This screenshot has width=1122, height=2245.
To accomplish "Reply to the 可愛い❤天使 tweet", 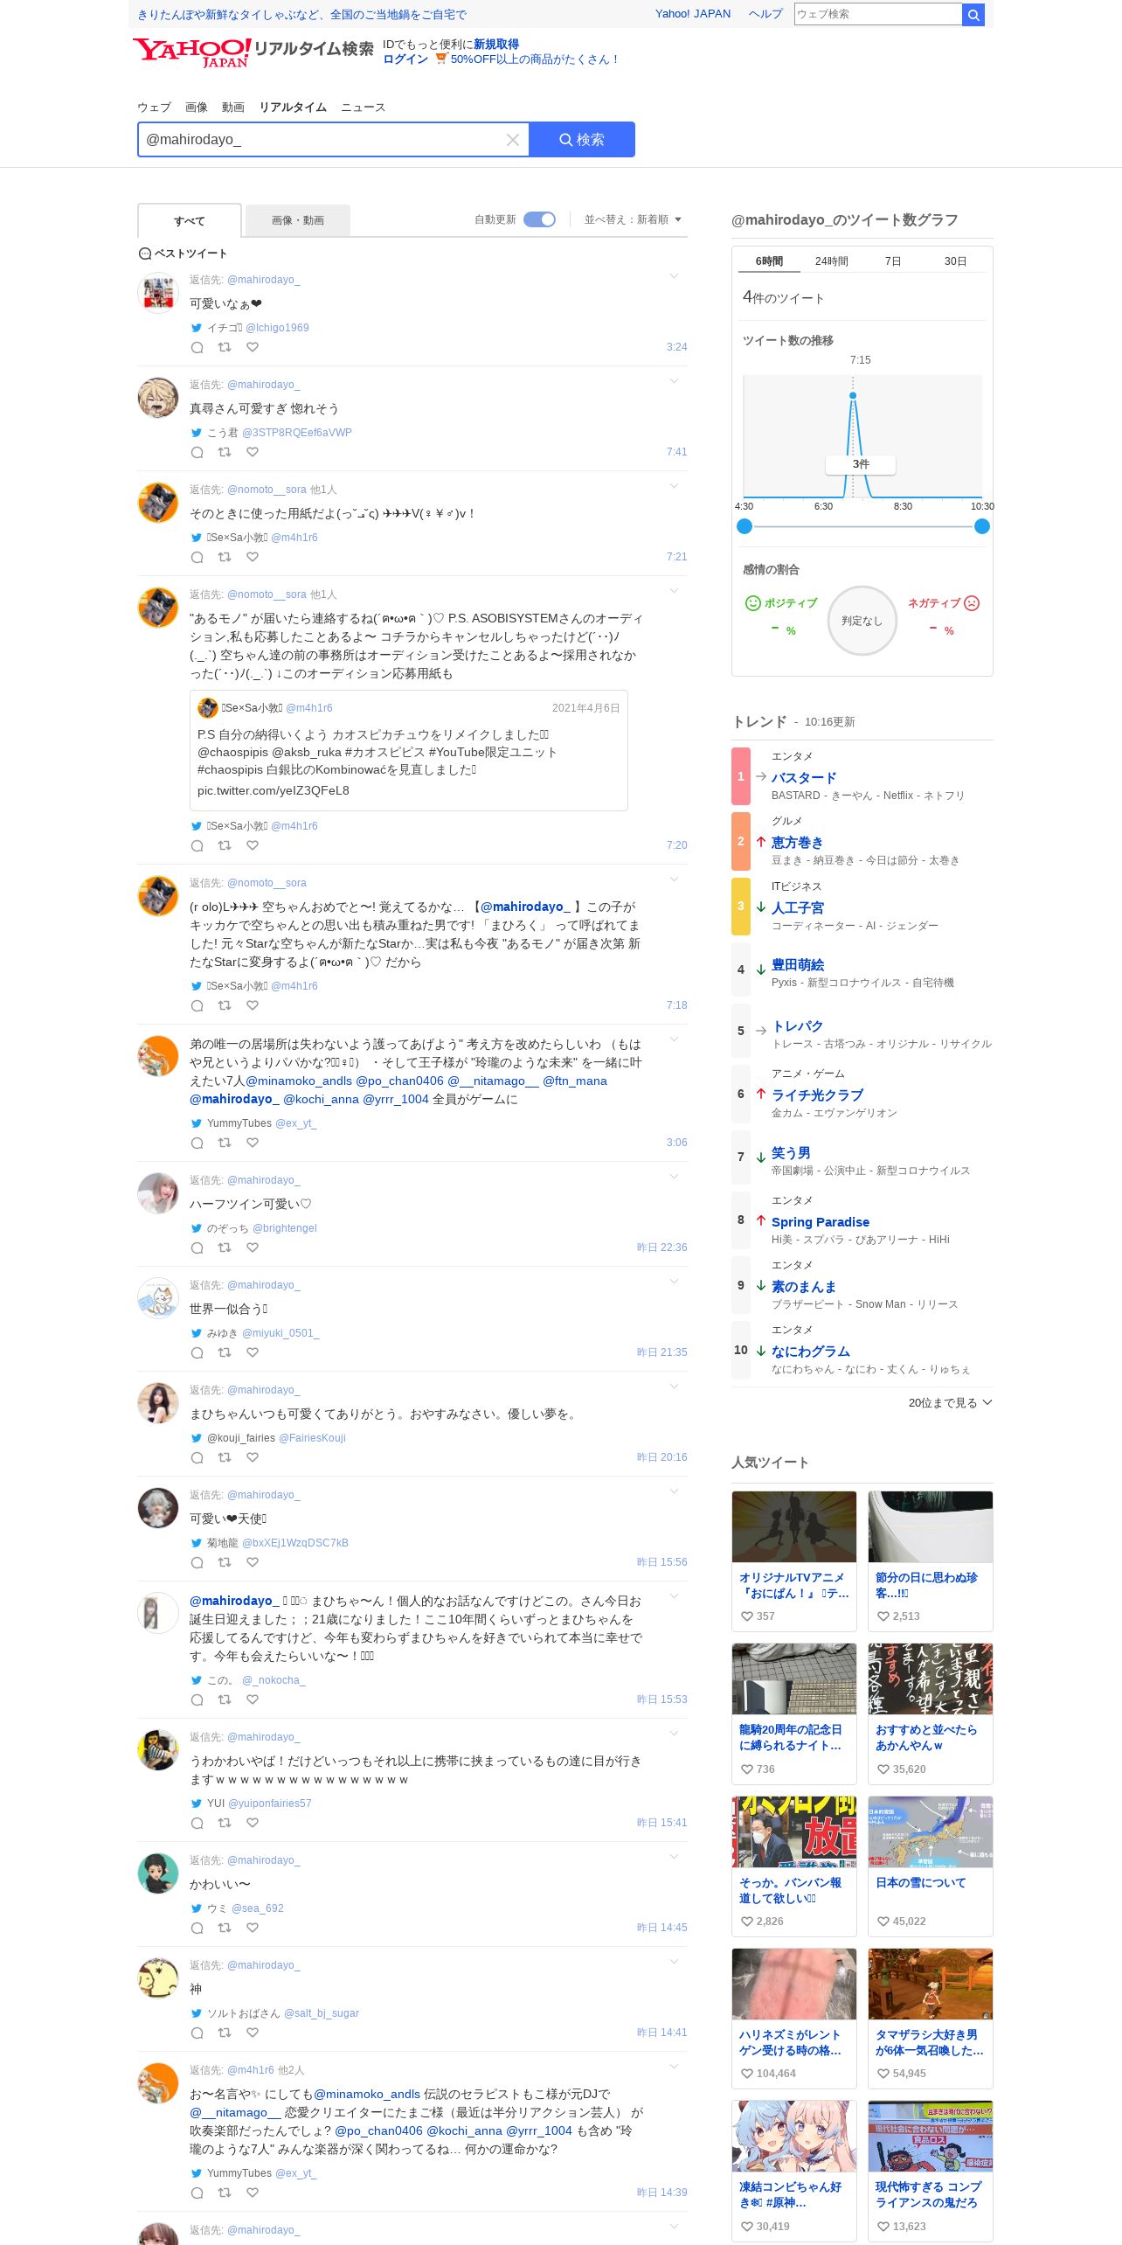I will click(197, 1562).
